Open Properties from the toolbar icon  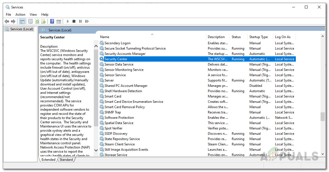coord(30,21)
